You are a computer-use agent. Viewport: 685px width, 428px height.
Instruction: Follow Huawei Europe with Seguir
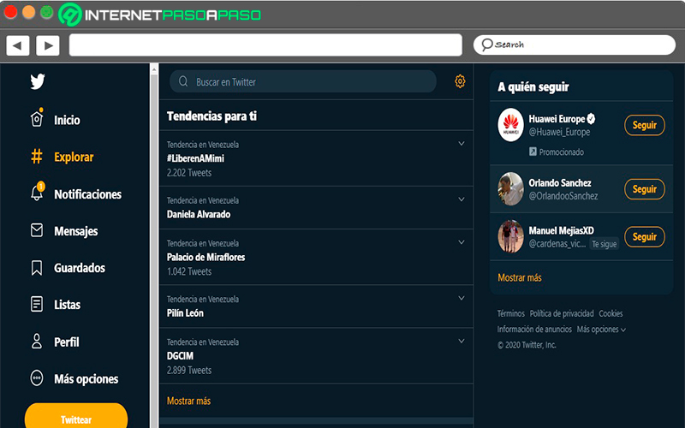click(x=645, y=125)
